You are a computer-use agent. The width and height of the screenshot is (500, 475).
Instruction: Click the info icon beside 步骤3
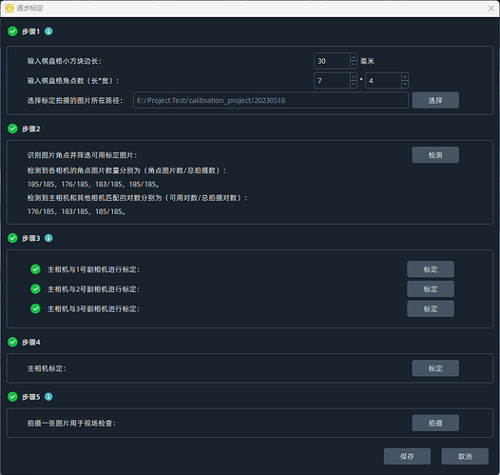coord(48,238)
